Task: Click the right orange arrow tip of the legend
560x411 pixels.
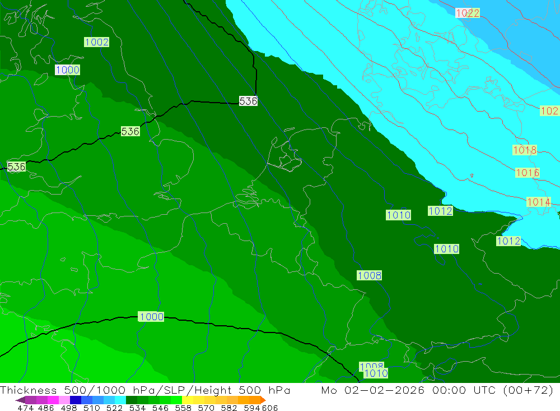Action: coord(263,400)
